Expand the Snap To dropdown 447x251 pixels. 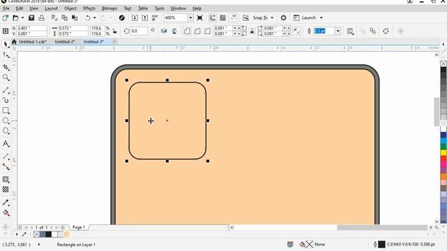[272, 18]
